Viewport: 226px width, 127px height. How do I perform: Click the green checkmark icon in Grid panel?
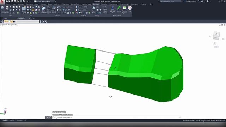36,13
